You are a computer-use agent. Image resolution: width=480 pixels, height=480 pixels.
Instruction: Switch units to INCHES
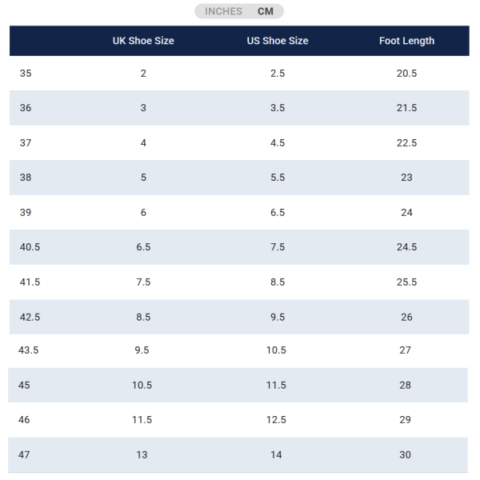click(x=223, y=12)
